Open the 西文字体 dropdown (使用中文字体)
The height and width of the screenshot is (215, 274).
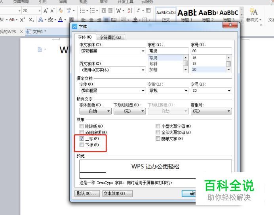point(112,70)
